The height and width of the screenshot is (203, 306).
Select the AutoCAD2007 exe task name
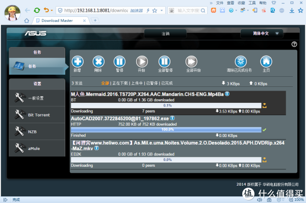coord(120,119)
